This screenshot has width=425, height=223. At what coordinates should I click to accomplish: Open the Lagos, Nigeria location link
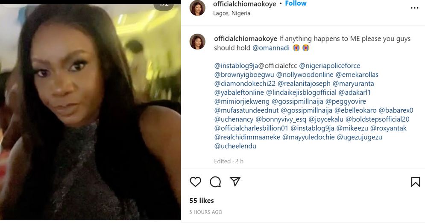(232, 13)
